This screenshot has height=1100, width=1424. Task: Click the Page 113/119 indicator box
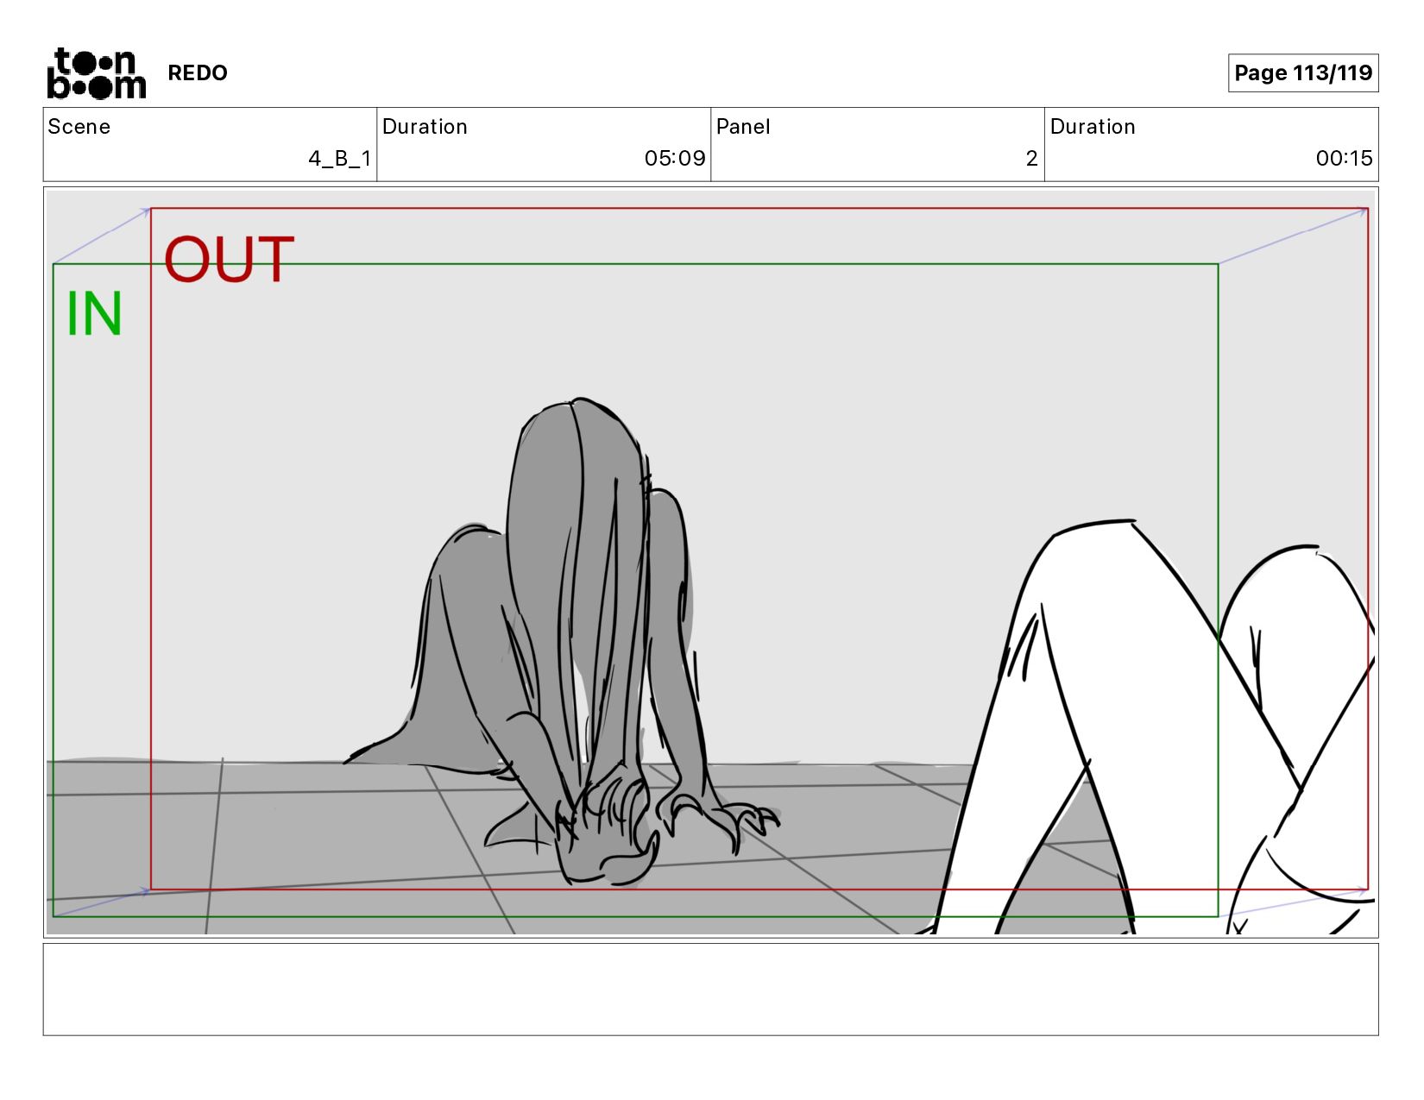pyautogui.click(x=1303, y=72)
